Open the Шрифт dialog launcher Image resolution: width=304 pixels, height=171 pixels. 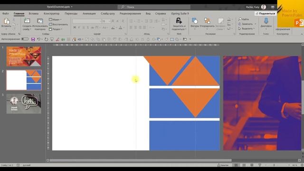(x=125, y=34)
